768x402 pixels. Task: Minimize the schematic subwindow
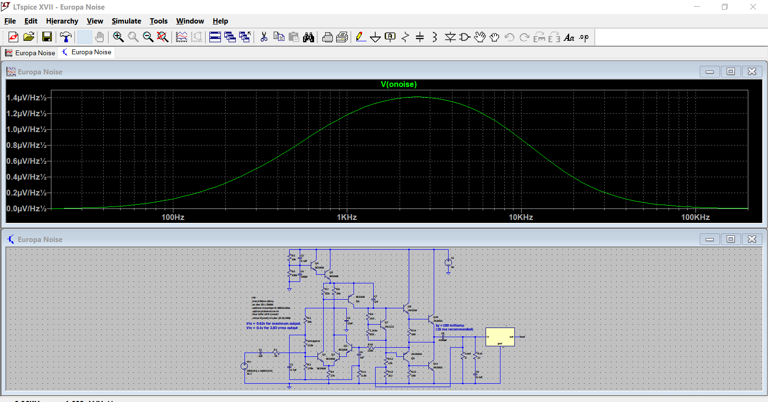[x=709, y=239]
